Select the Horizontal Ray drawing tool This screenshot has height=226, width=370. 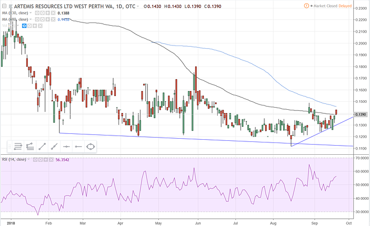pyautogui.click(x=78, y=147)
